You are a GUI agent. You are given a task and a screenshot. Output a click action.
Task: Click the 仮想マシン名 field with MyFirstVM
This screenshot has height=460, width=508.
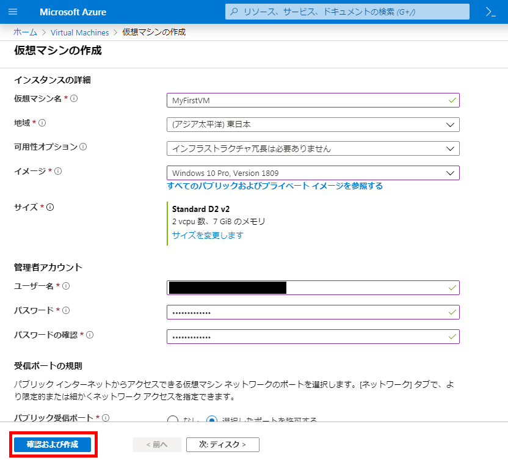coord(313,100)
